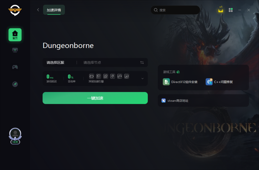Expand the acceleration stats panel chevron

(x=143, y=79)
